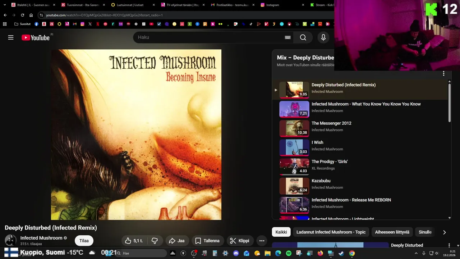Start voice search with microphone icon
Image resolution: width=460 pixels, height=259 pixels.
point(323,37)
